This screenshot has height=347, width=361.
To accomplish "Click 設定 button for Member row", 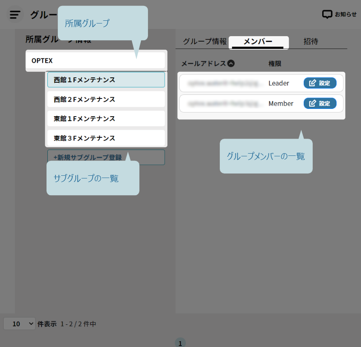I will pyautogui.click(x=320, y=103).
